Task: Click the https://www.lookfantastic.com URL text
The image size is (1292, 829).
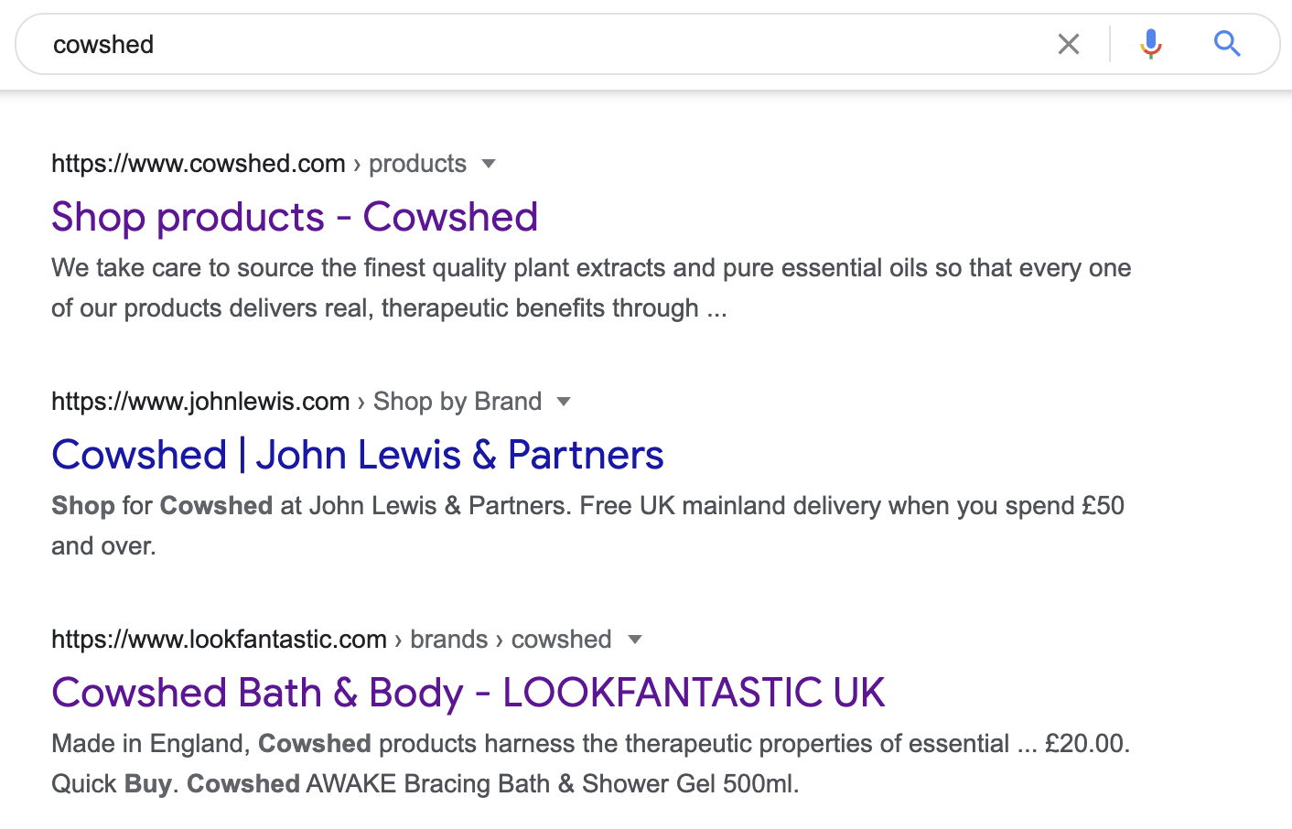Action: (219, 640)
